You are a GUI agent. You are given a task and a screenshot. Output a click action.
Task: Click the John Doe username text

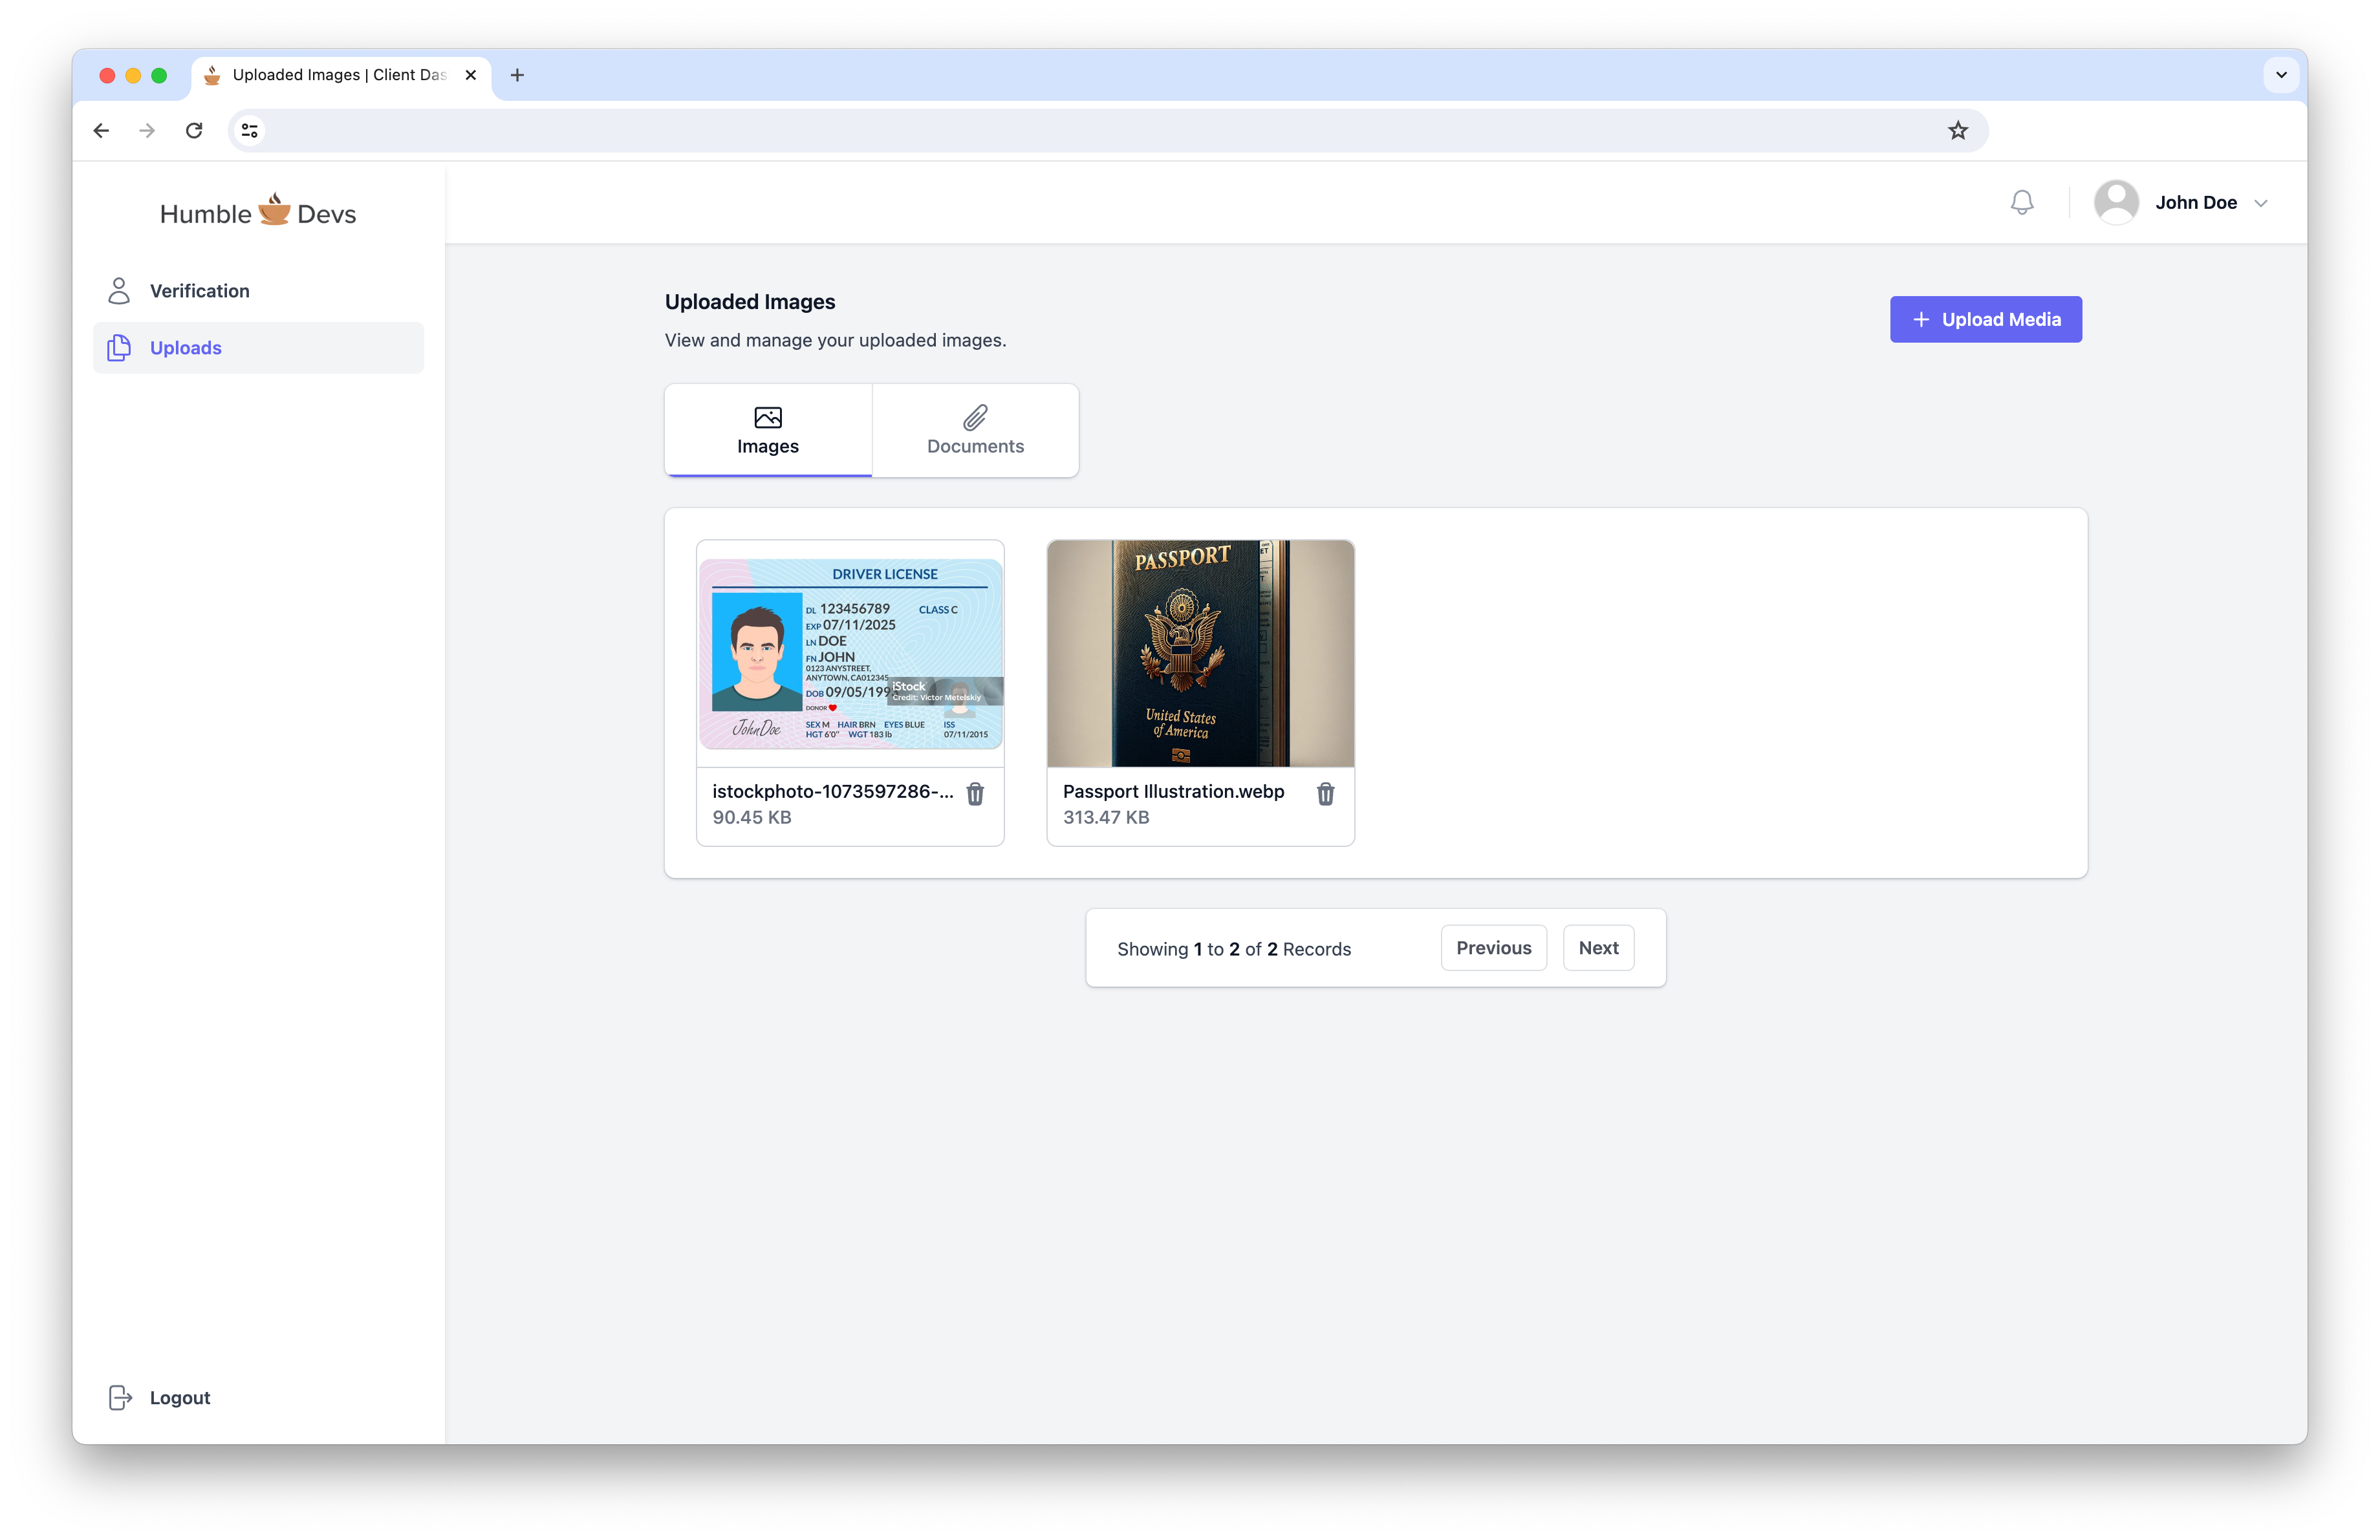(x=2196, y=203)
